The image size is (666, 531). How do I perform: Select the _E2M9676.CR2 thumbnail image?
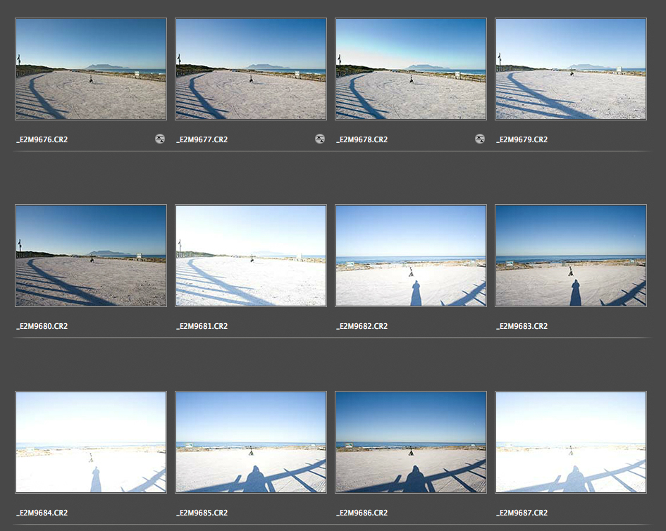[91, 69]
